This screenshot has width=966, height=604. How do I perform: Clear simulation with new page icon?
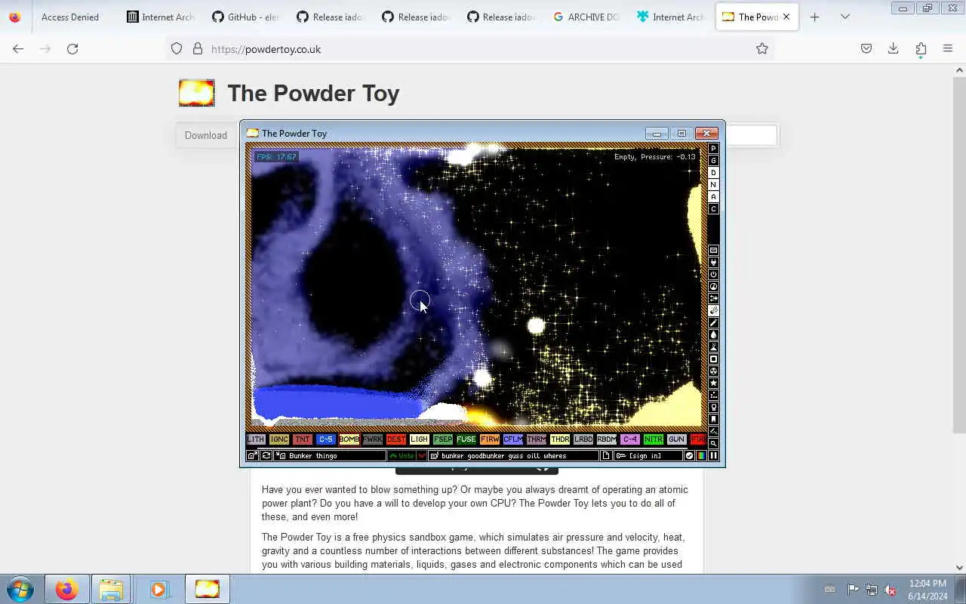click(x=605, y=455)
